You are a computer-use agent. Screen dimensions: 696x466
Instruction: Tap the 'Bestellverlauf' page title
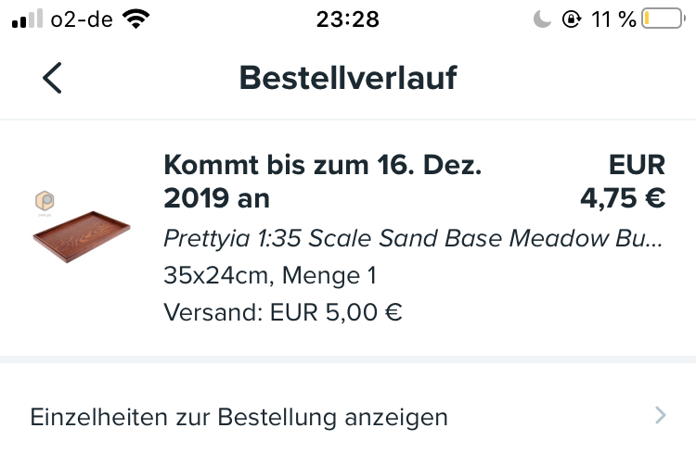pos(348,79)
